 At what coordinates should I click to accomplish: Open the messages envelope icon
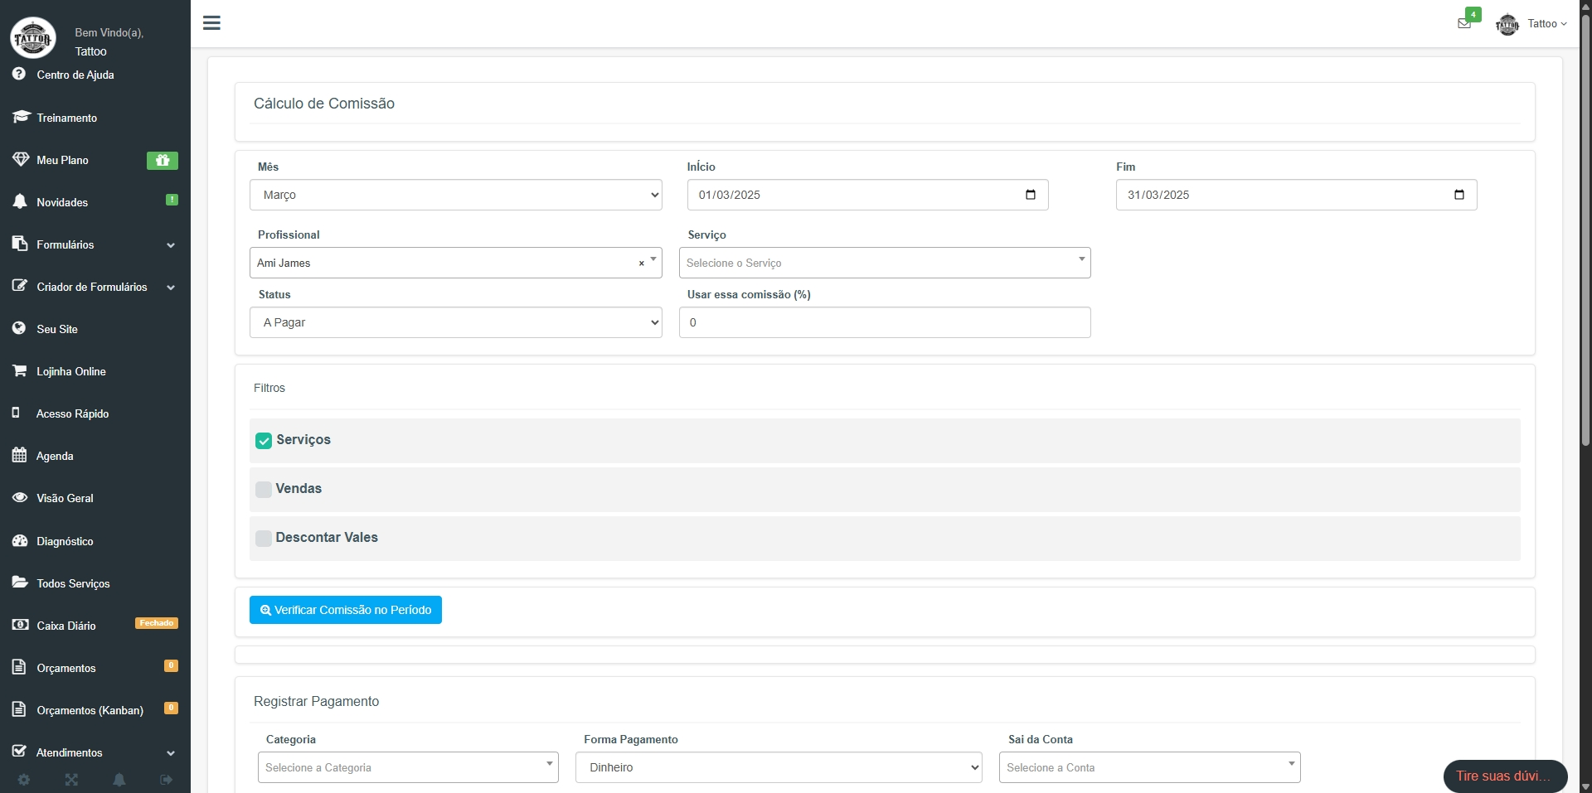tap(1464, 23)
